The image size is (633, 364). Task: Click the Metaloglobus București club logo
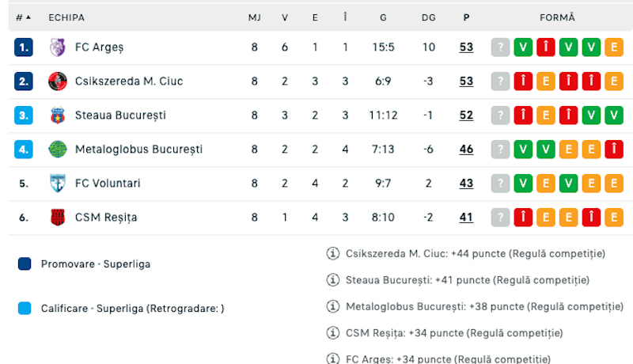(57, 149)
